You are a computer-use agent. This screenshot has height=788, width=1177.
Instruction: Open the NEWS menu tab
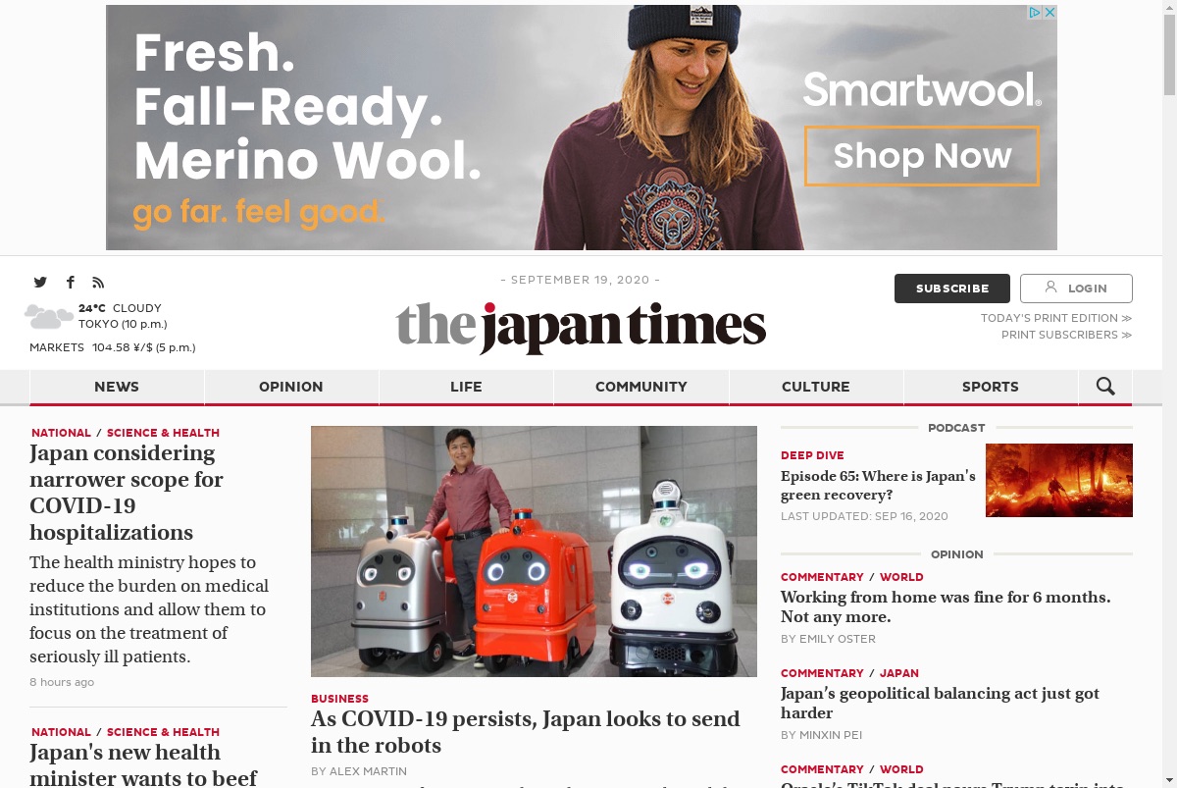coord(117,387)
